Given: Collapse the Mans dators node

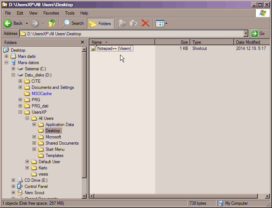Looking at the screenshot, I should (x=7, y=63).
